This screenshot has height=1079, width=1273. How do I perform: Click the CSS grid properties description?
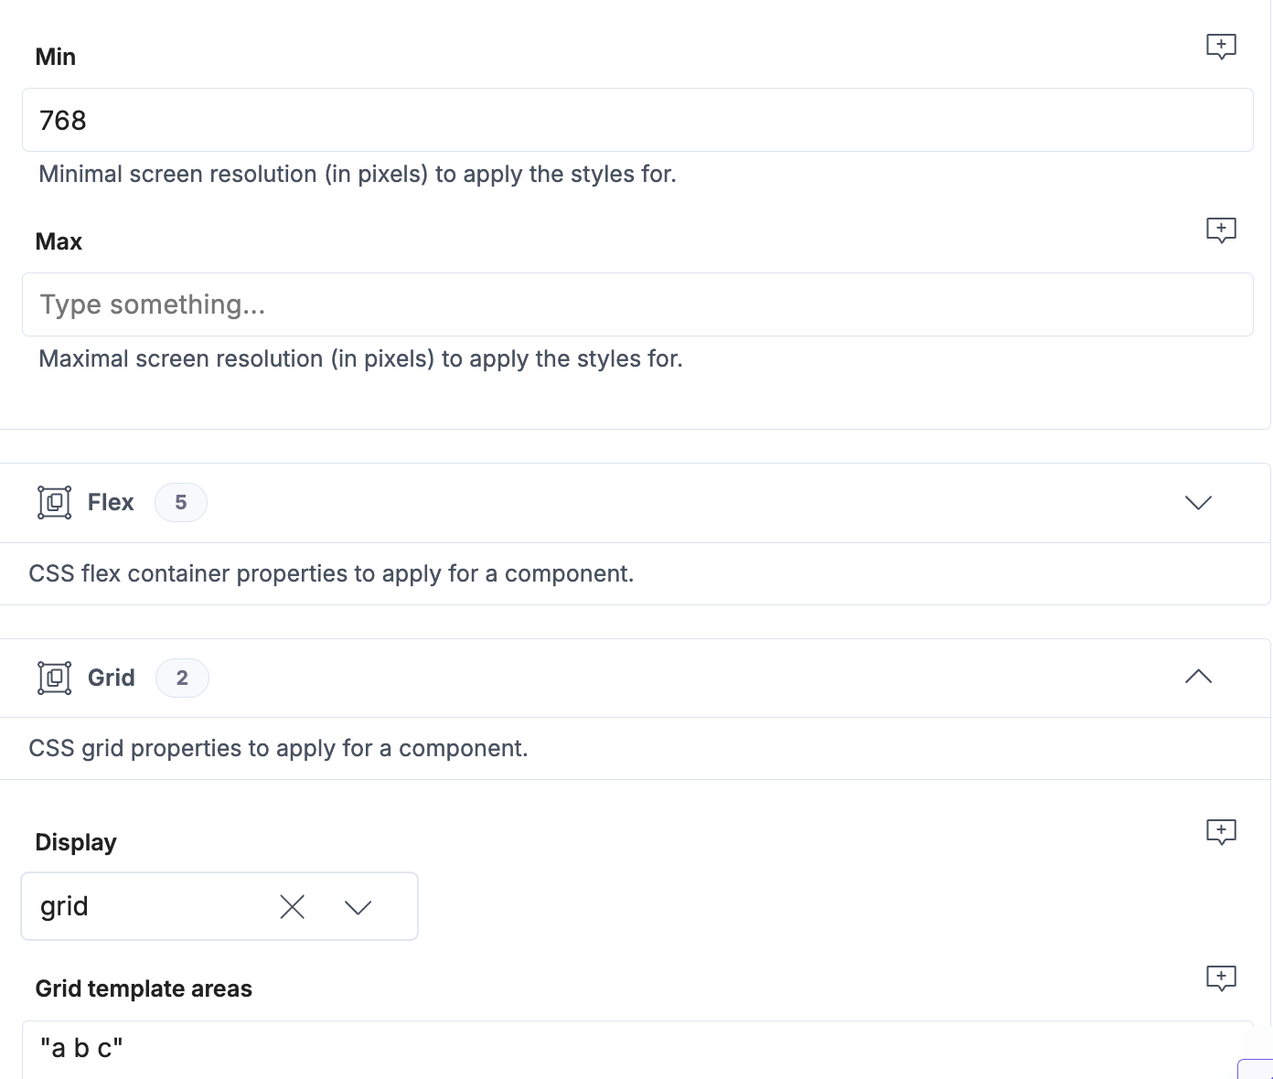278,748
